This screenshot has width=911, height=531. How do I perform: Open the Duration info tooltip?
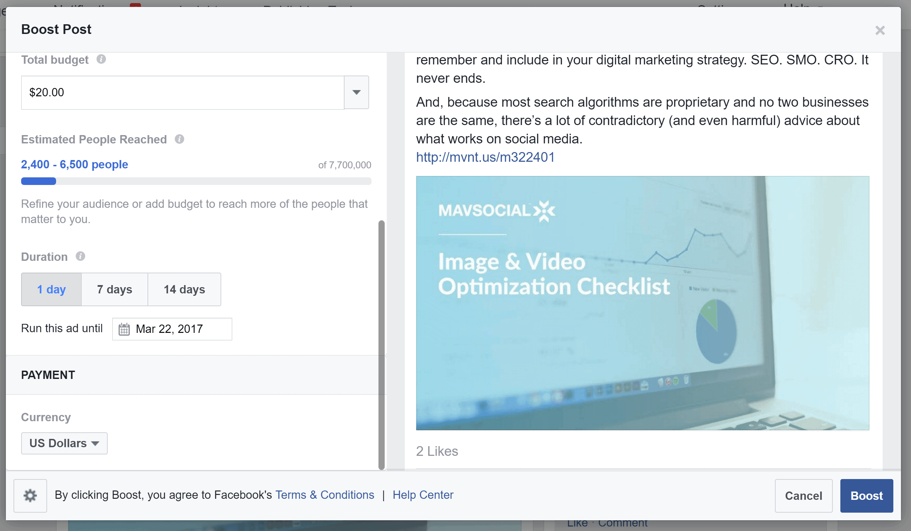[81, 257]
